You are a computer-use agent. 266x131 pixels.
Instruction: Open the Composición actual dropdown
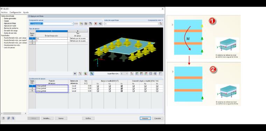72,24
